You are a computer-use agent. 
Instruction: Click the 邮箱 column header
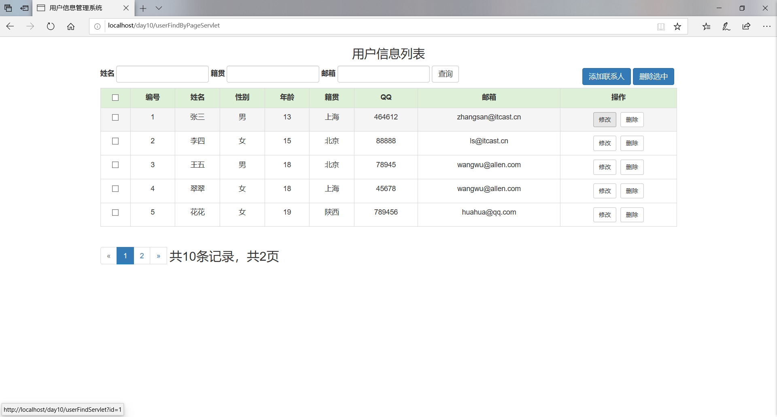coord(489,97)
